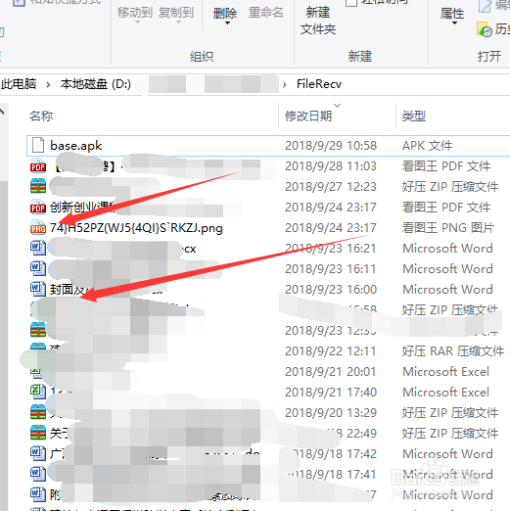
Task: Click the date 2018/9/24 23:17 in the 看图王 PDF 文件 row
Action: (331, 208)
